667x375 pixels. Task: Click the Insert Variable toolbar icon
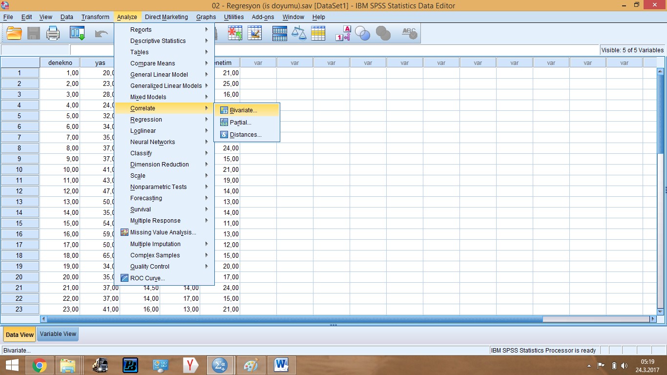255,33
